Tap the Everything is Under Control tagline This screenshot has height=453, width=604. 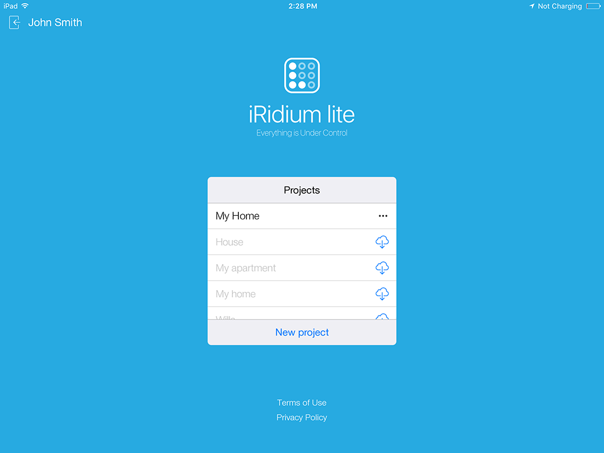pyautogui.click(x=301, y=133)
